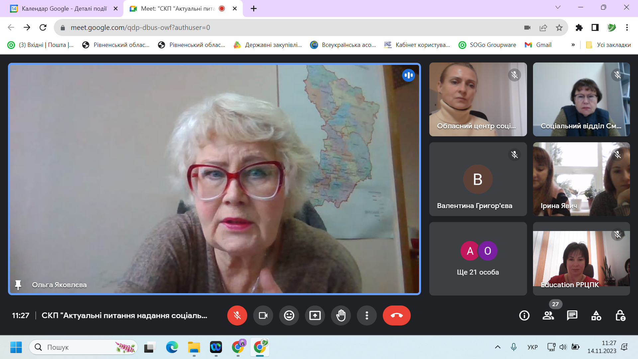Open the SOGo Groupware bookmark
This screenshot has width=638, height=359.
pyautogui.click(x=487, y=45)
